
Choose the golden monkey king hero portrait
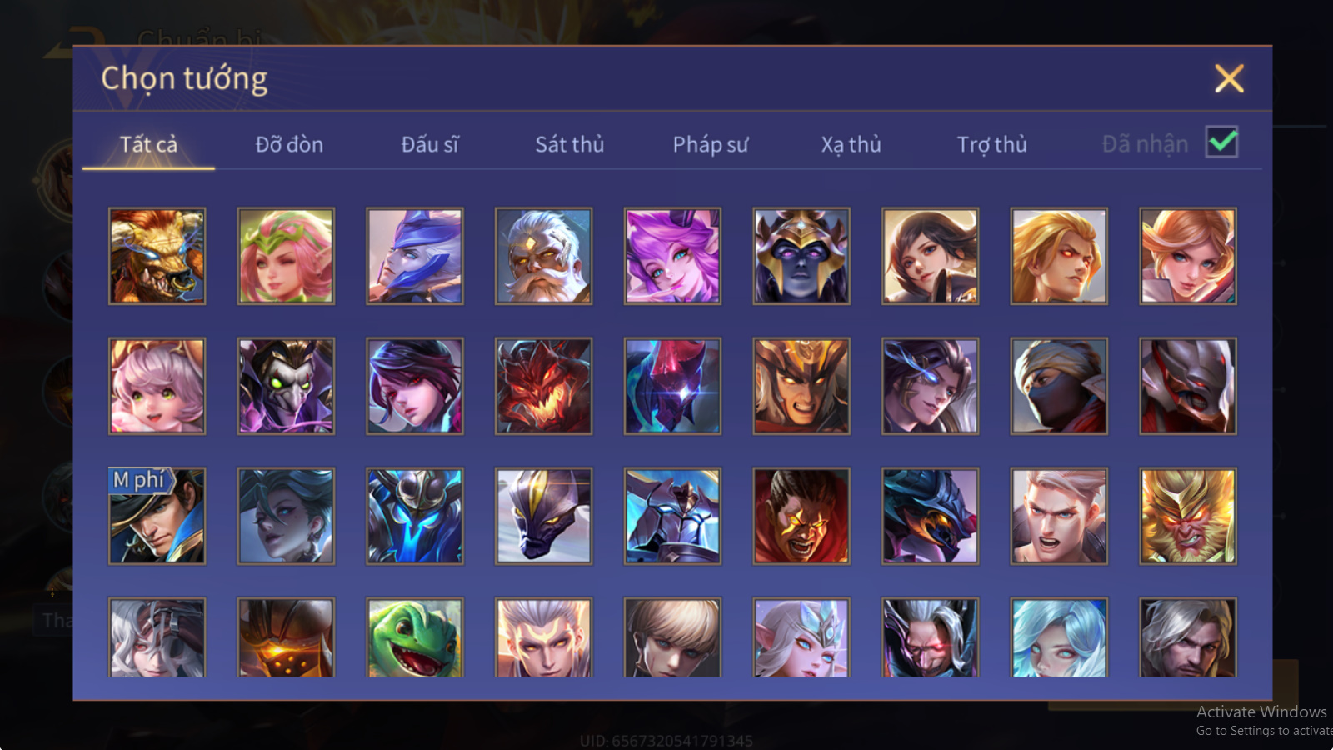coord(1188,516)
